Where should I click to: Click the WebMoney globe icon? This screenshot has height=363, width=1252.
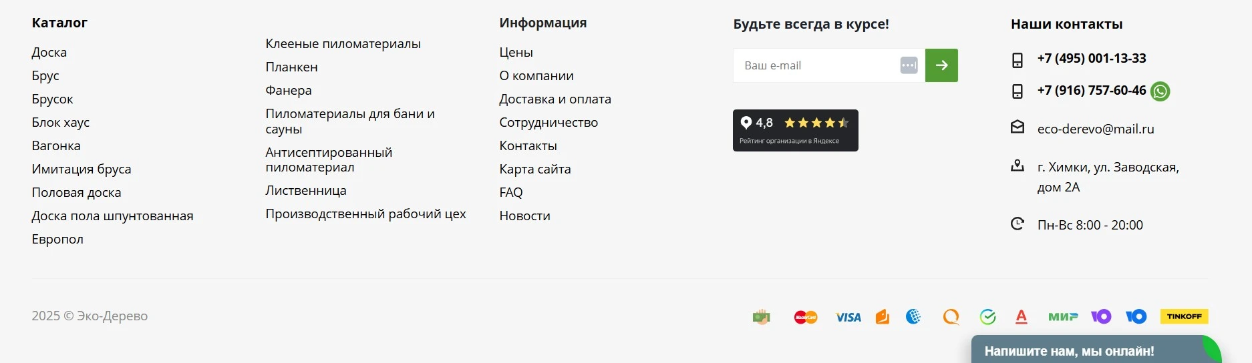[x=913, y=317]
